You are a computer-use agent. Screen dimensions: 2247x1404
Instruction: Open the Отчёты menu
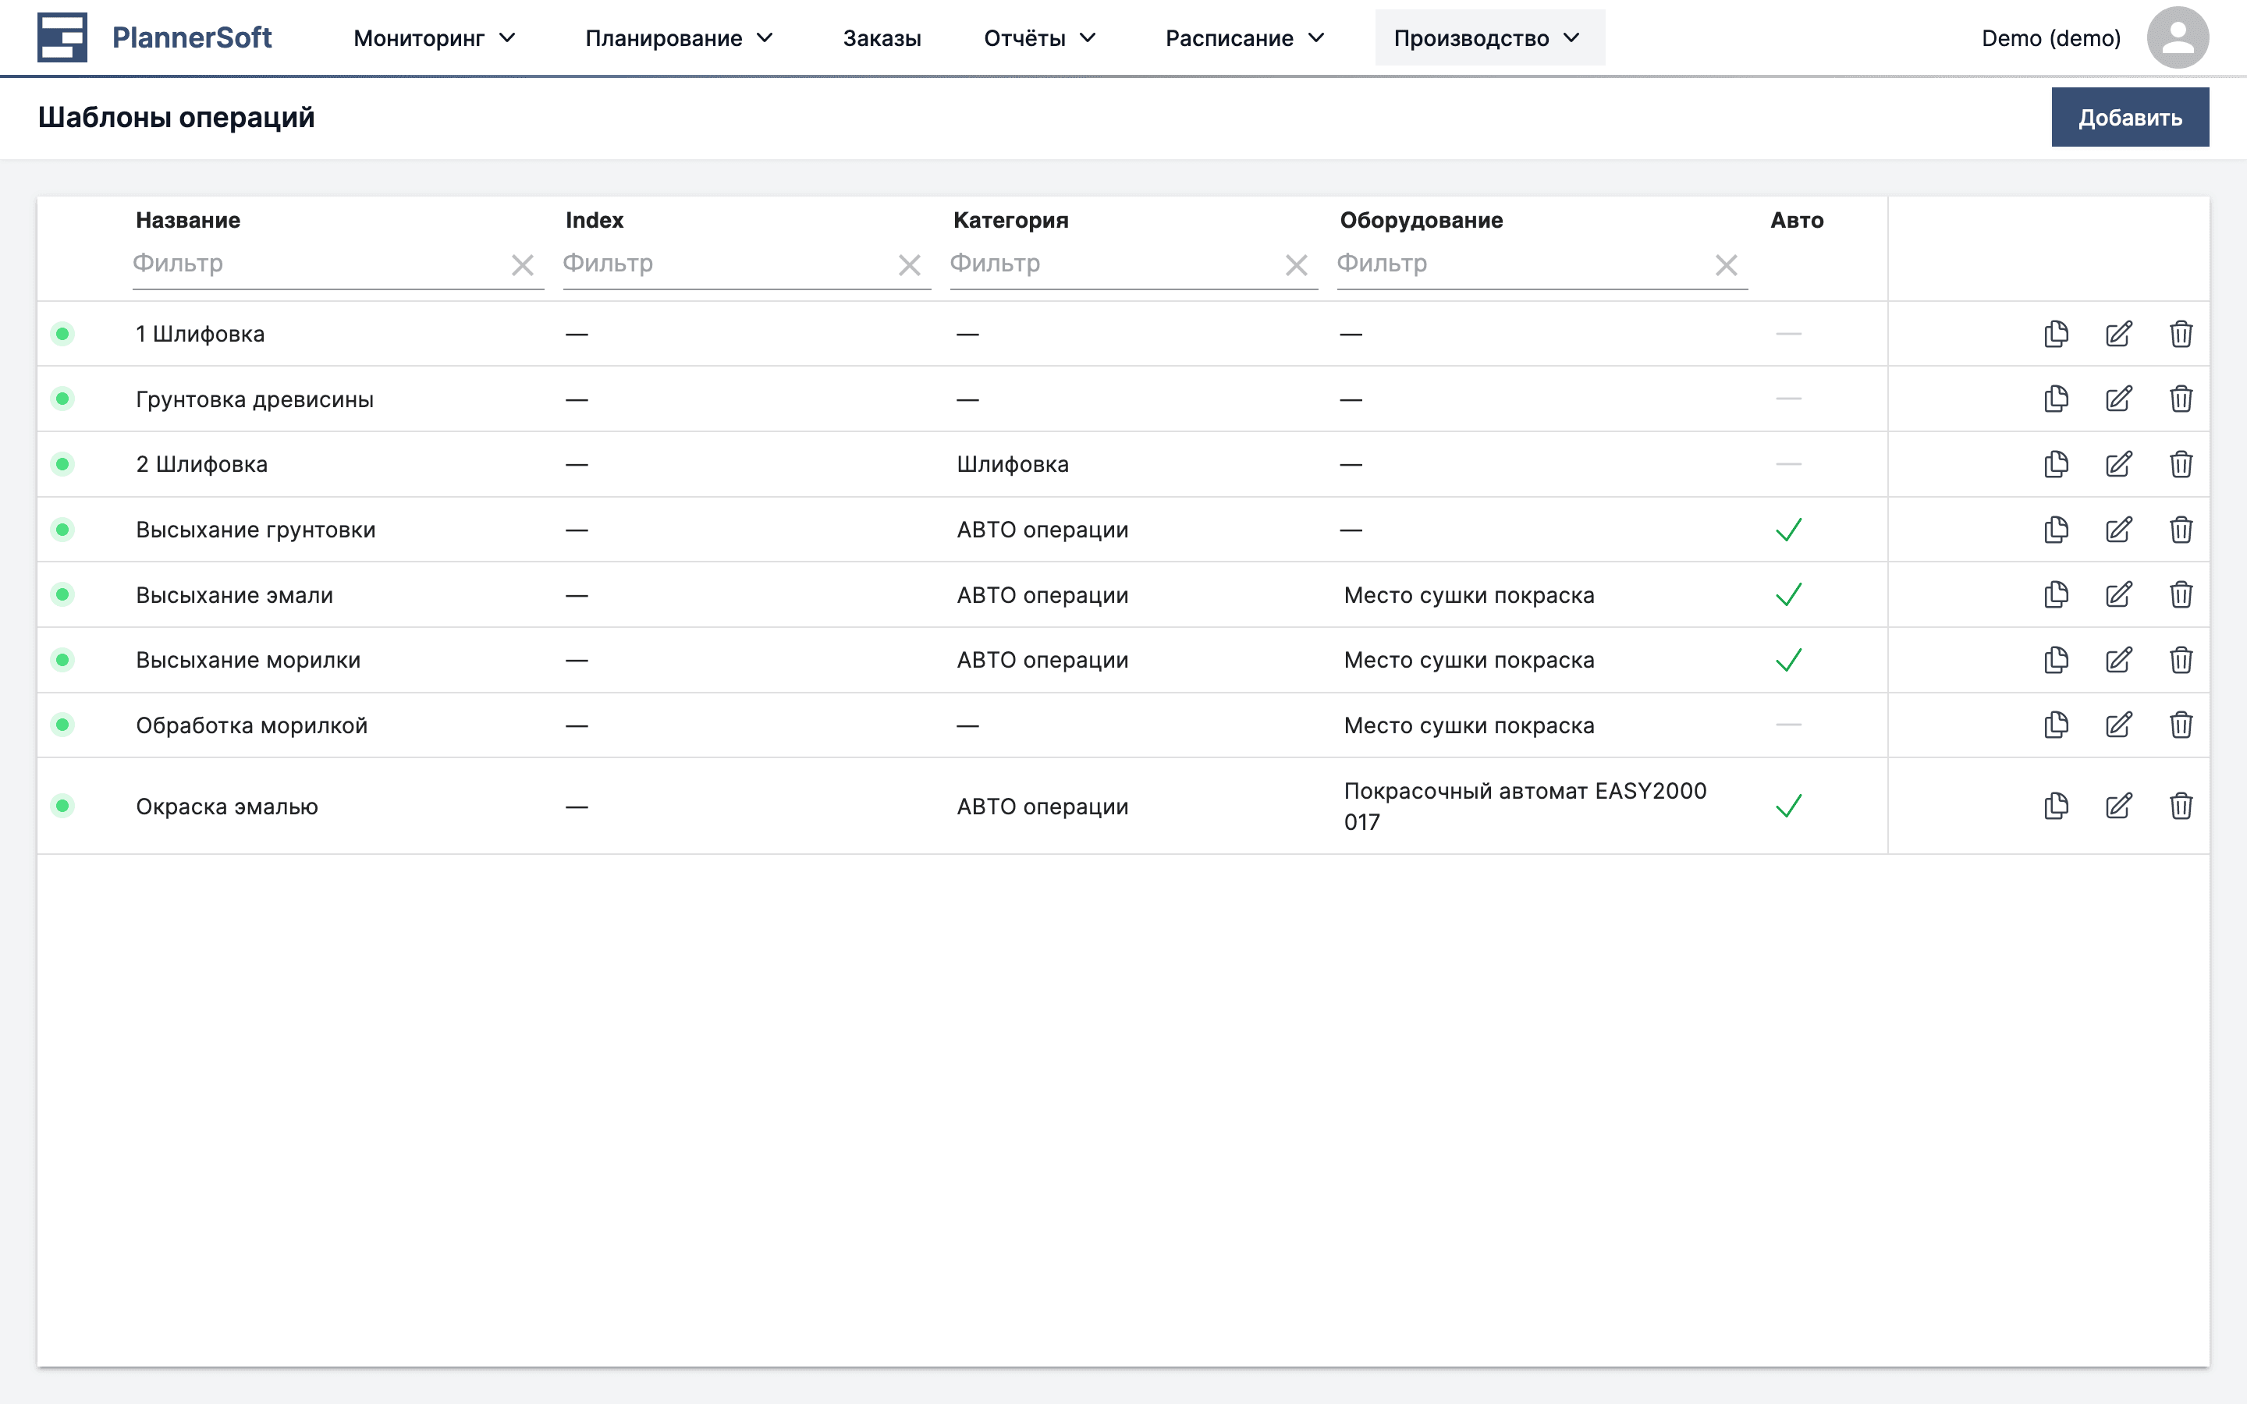tap(1040, 38)
